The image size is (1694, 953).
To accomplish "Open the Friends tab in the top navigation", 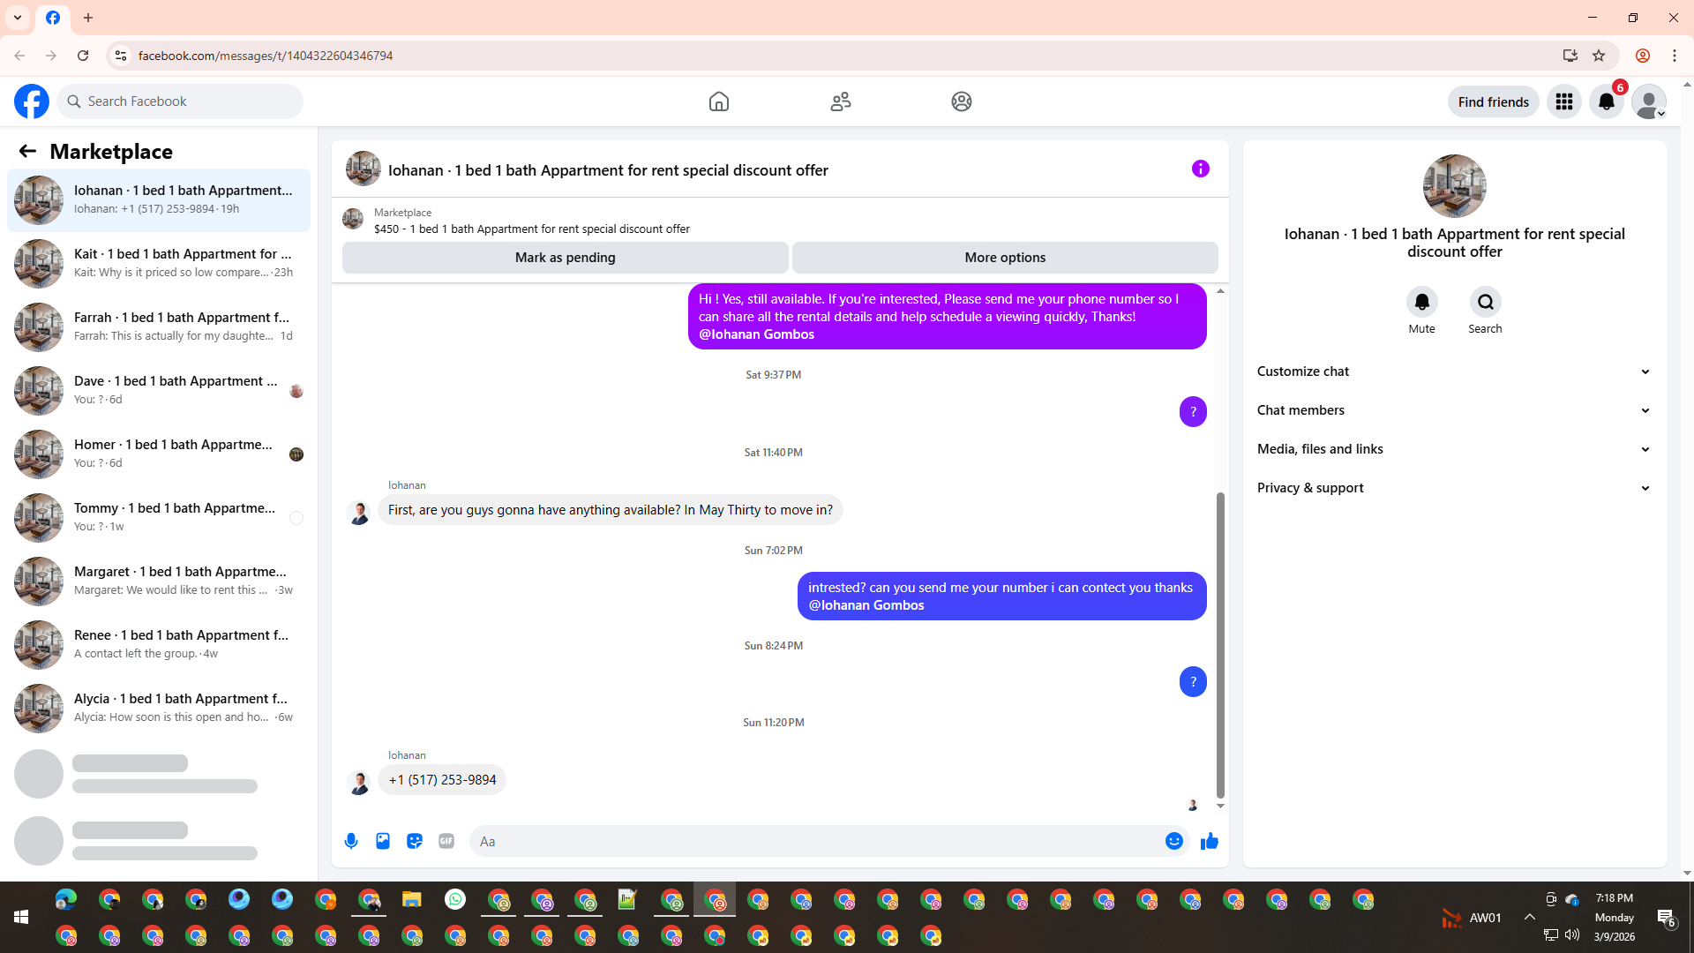I will click(840, 101).
